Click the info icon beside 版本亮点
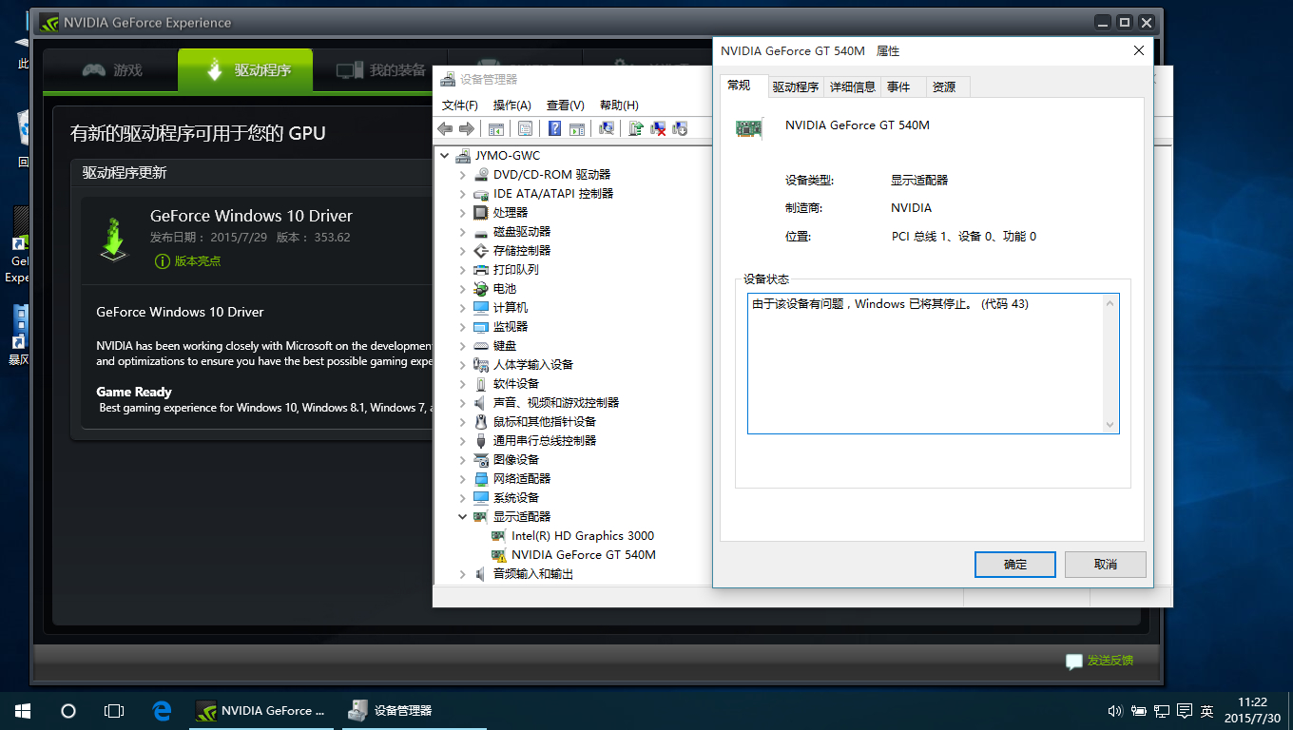This screenshot has width=1293, height=730. point(163,261)
